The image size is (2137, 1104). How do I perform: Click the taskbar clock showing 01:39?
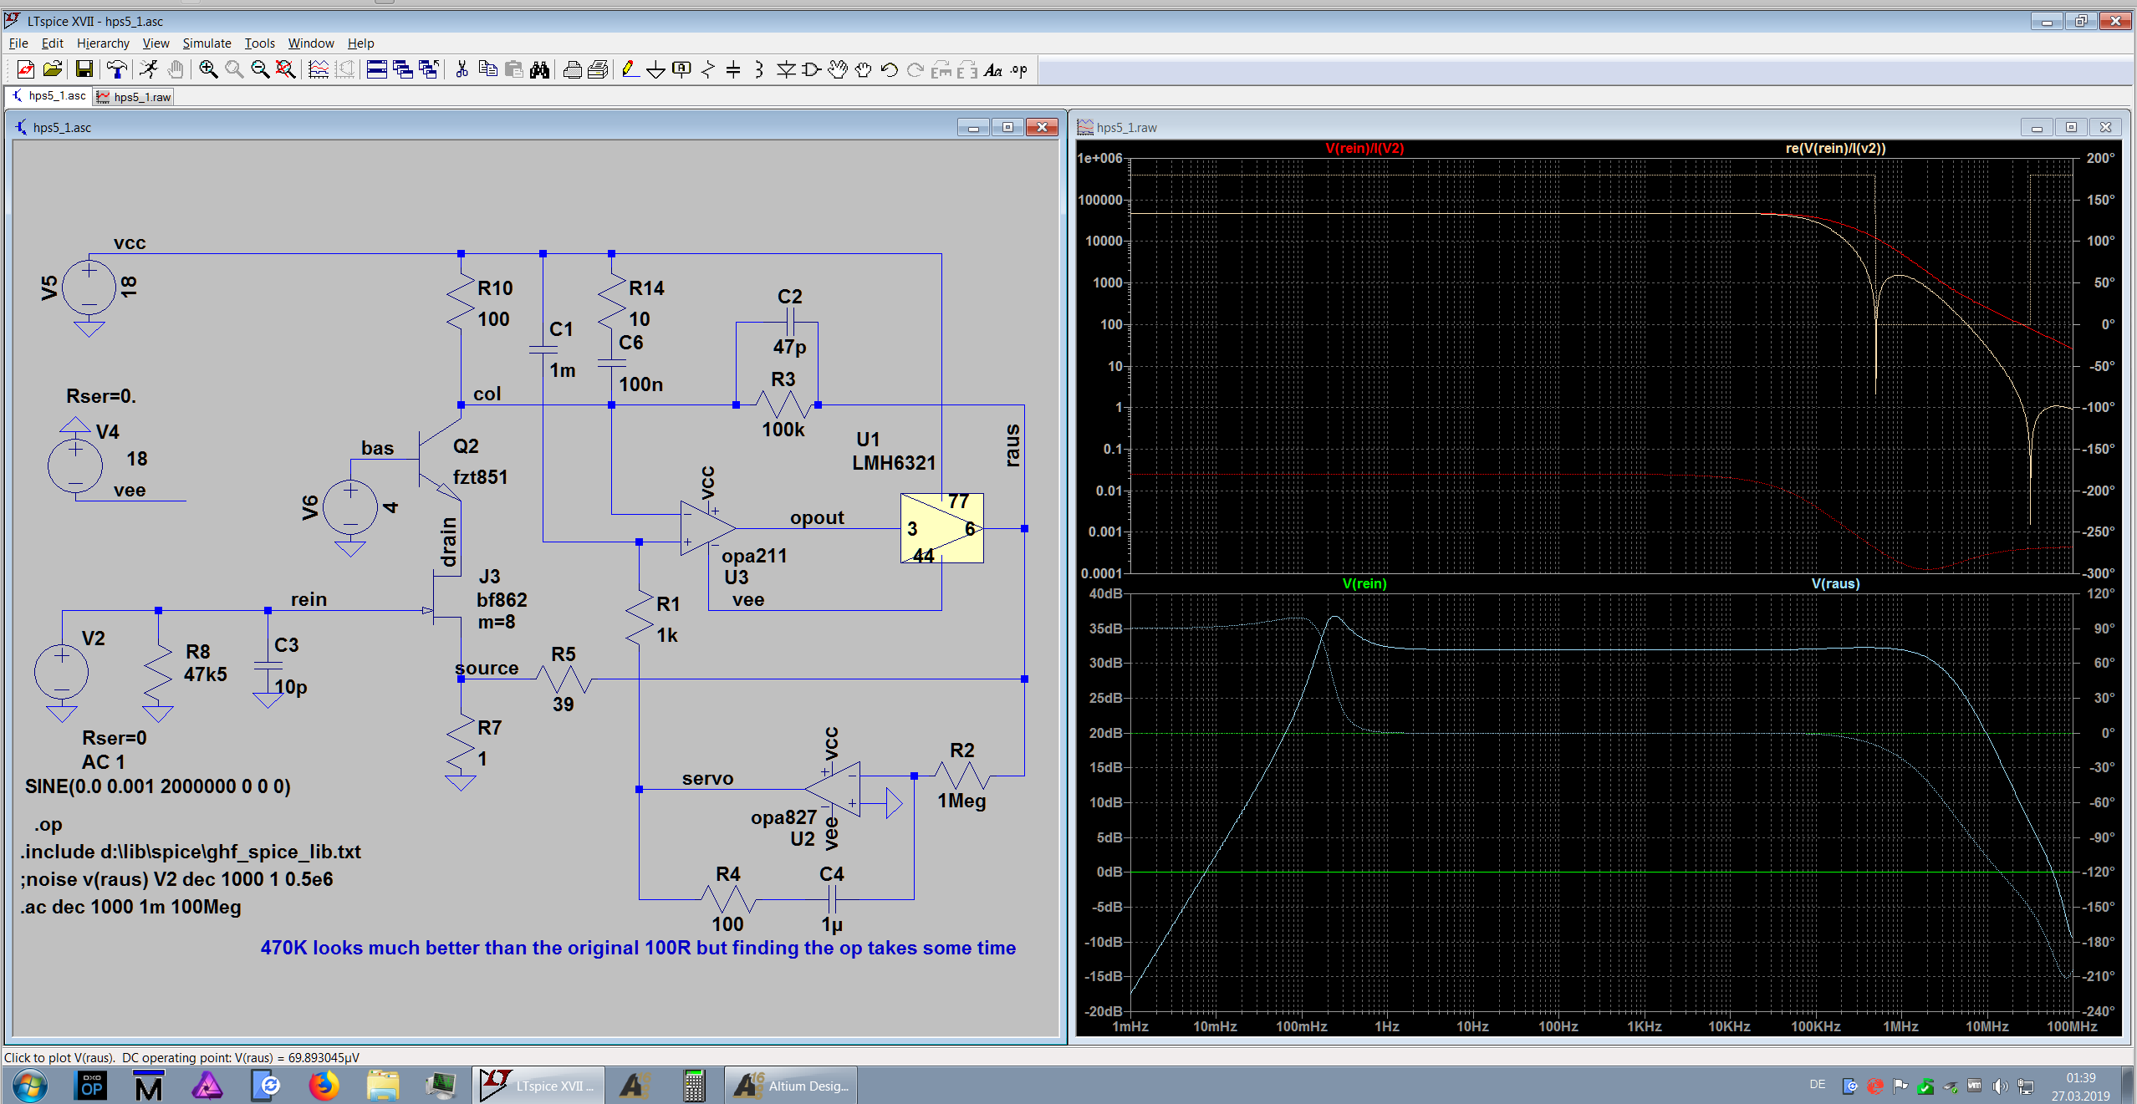point(2080,1086)
